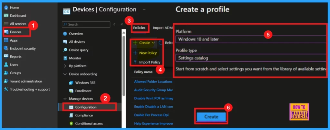Viewport: 330px width, 130px height.
Task: Open the Platform dropdown
Action: pyautogui.click(x=251, y=39)
